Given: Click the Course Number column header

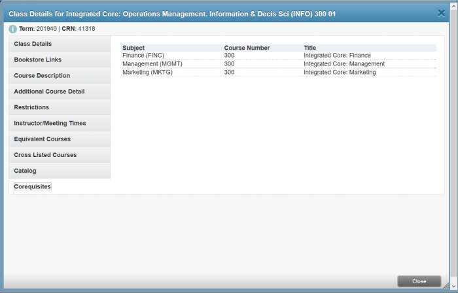Looking at the screenshot, I should pyautogui.click(x=247, y=48).
